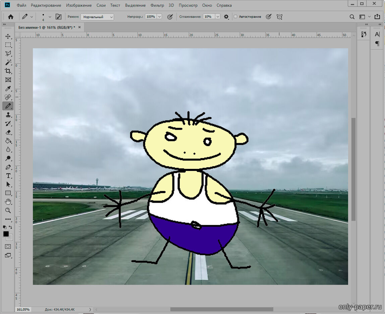Select the Magic Wand tool
The height and width of the screenshot is (314, 385).
click(8, 62)
